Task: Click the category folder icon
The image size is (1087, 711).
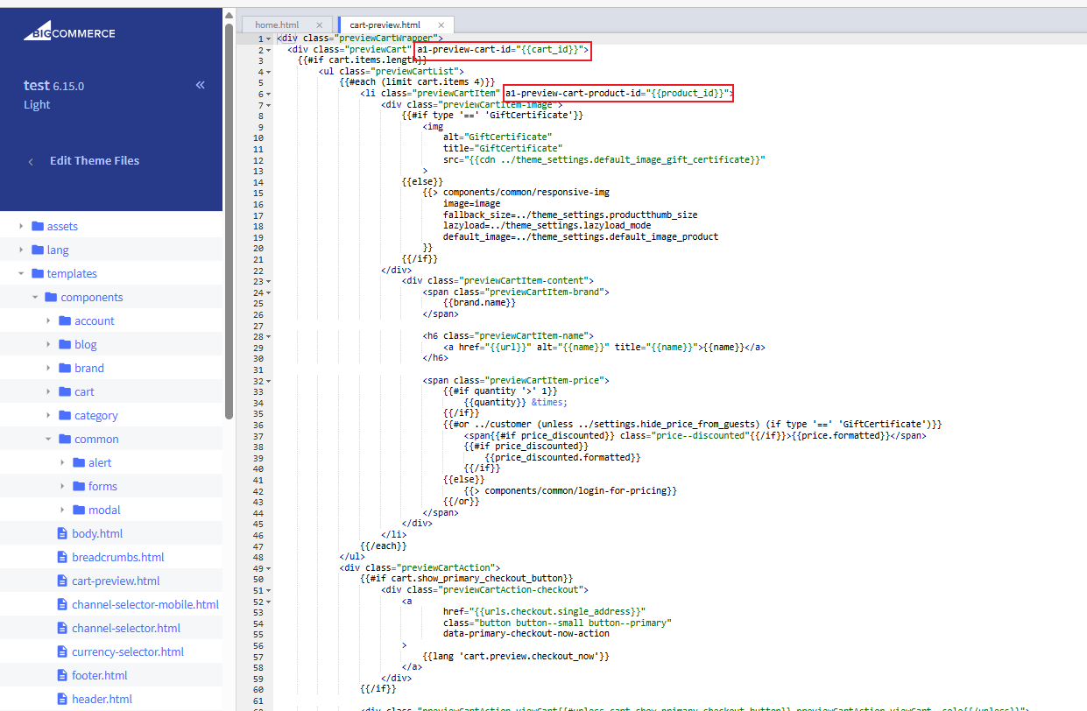Action: click(x=65, y=415)
